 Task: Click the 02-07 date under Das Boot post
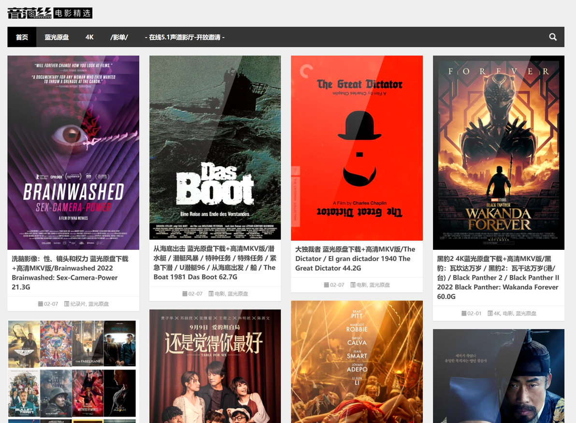tap(195, 294)
